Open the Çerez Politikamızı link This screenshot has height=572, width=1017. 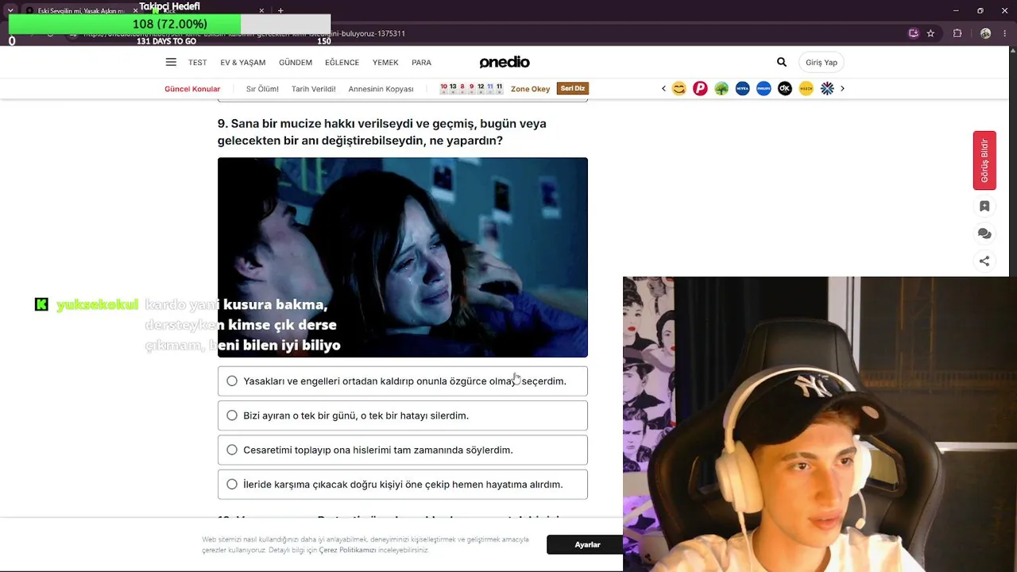pos(347,551)
